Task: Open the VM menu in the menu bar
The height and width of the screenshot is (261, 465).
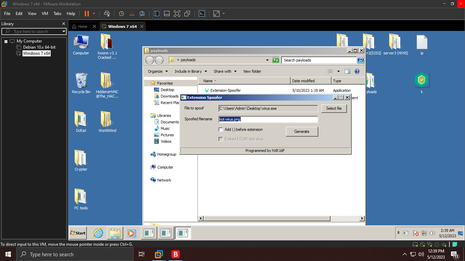Action: (45, 14)
